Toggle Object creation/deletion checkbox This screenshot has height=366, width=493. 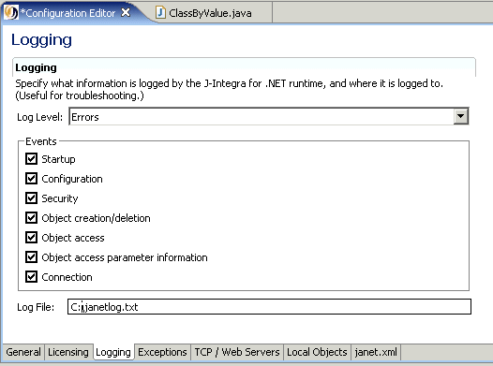pos(32,218)
